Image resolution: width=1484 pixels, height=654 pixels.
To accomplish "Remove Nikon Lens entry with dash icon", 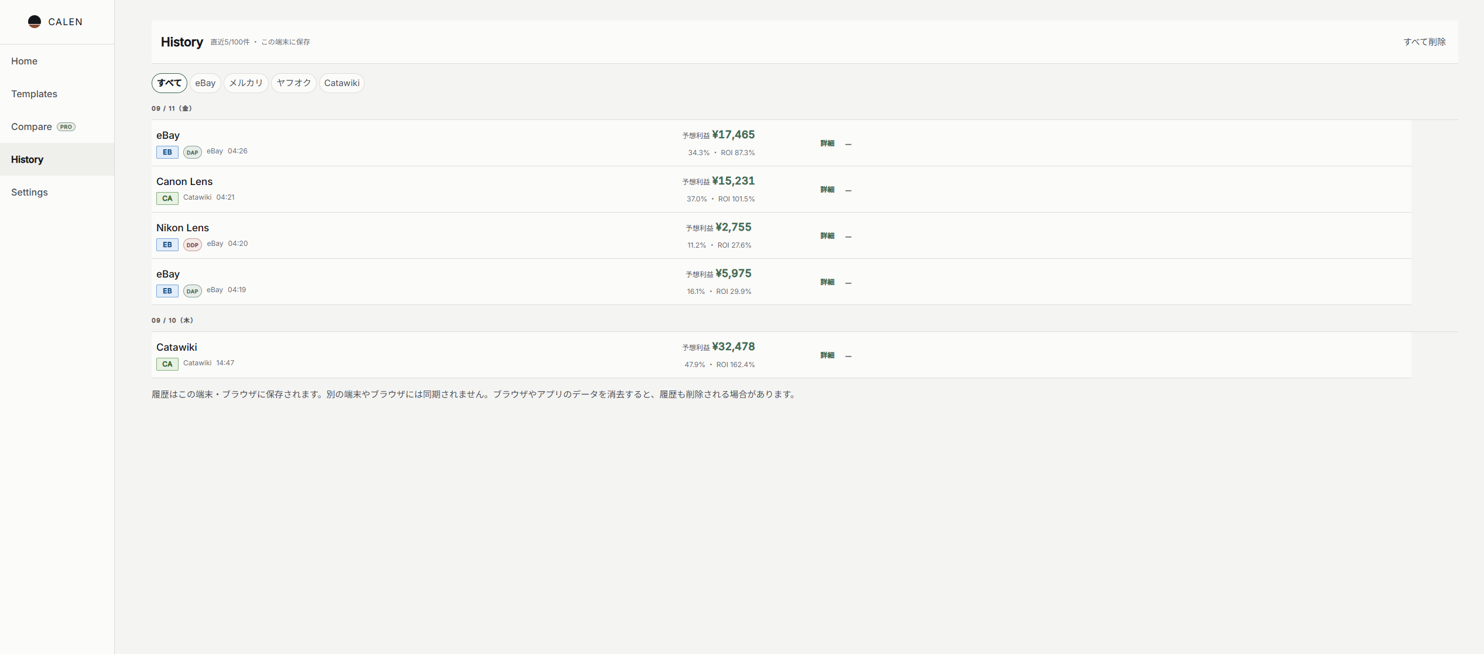I will [848, 237].
